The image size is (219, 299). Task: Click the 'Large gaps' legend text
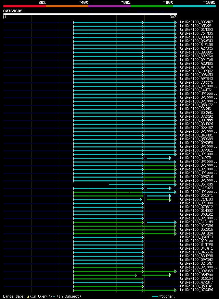42,296
